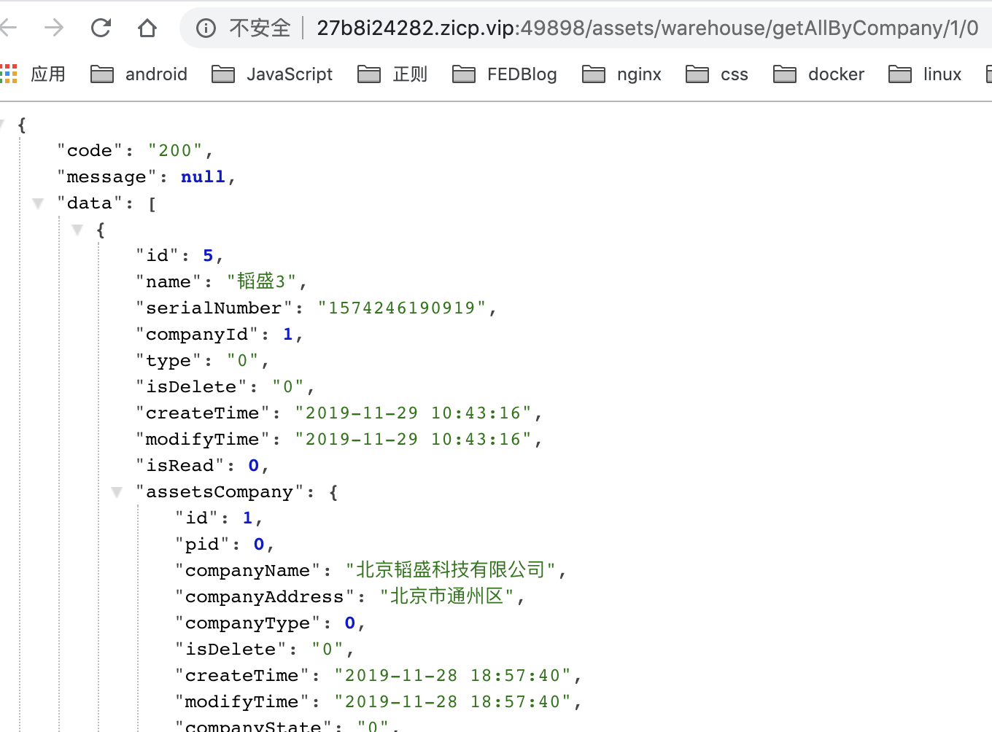Open the FEDBlog bookmark
This screenshot has width=992, height=732.
point(522,74)
